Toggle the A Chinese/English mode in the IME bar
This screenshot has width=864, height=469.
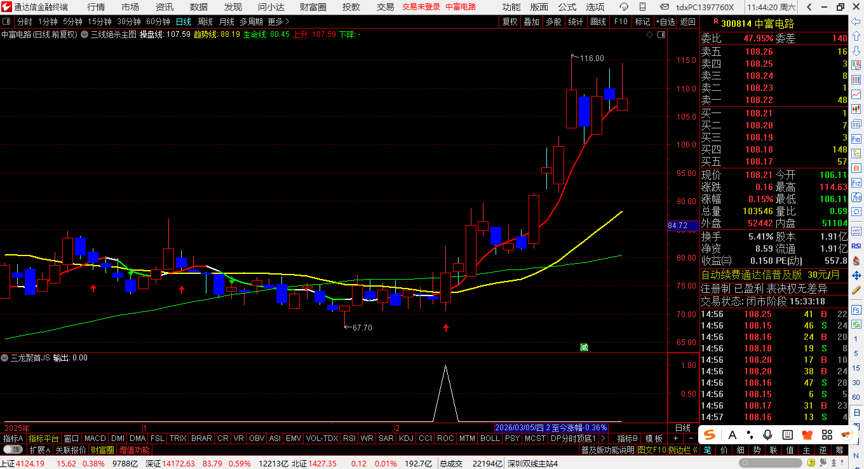click(732, 435)
